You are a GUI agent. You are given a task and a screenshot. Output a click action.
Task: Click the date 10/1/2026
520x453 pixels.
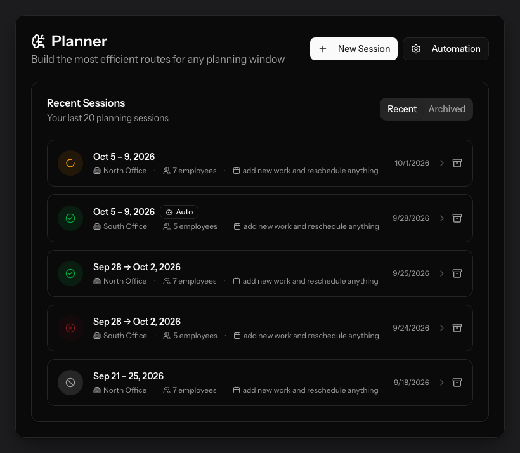[412, 163]
